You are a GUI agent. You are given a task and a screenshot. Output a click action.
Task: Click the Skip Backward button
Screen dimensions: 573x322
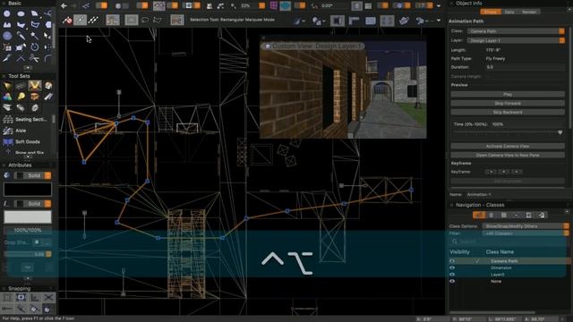click(x=508, y=112)
